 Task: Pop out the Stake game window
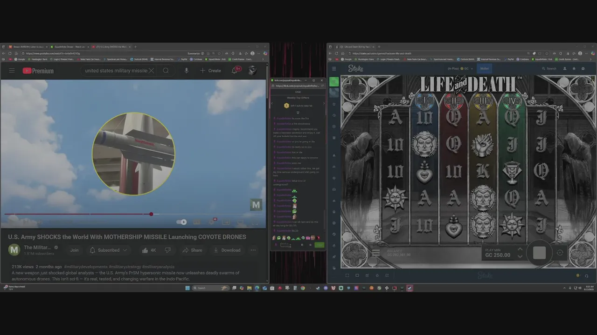coord(387,275)
